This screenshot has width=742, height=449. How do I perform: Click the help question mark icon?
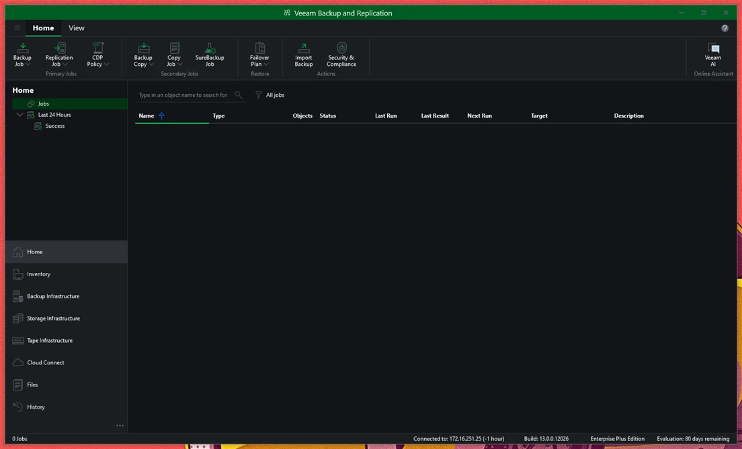coord(725,28)
